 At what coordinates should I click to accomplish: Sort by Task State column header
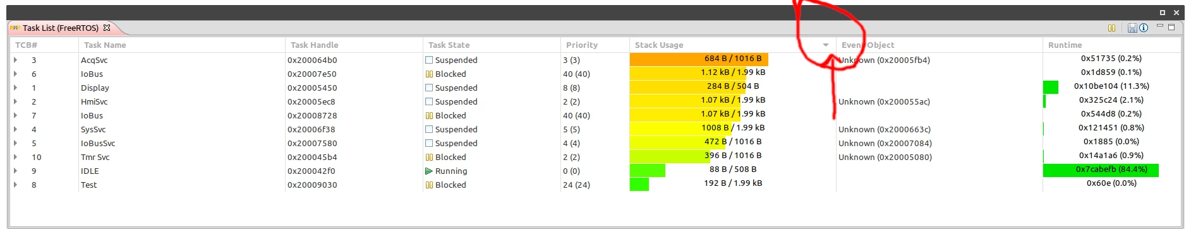coord(492,45)
